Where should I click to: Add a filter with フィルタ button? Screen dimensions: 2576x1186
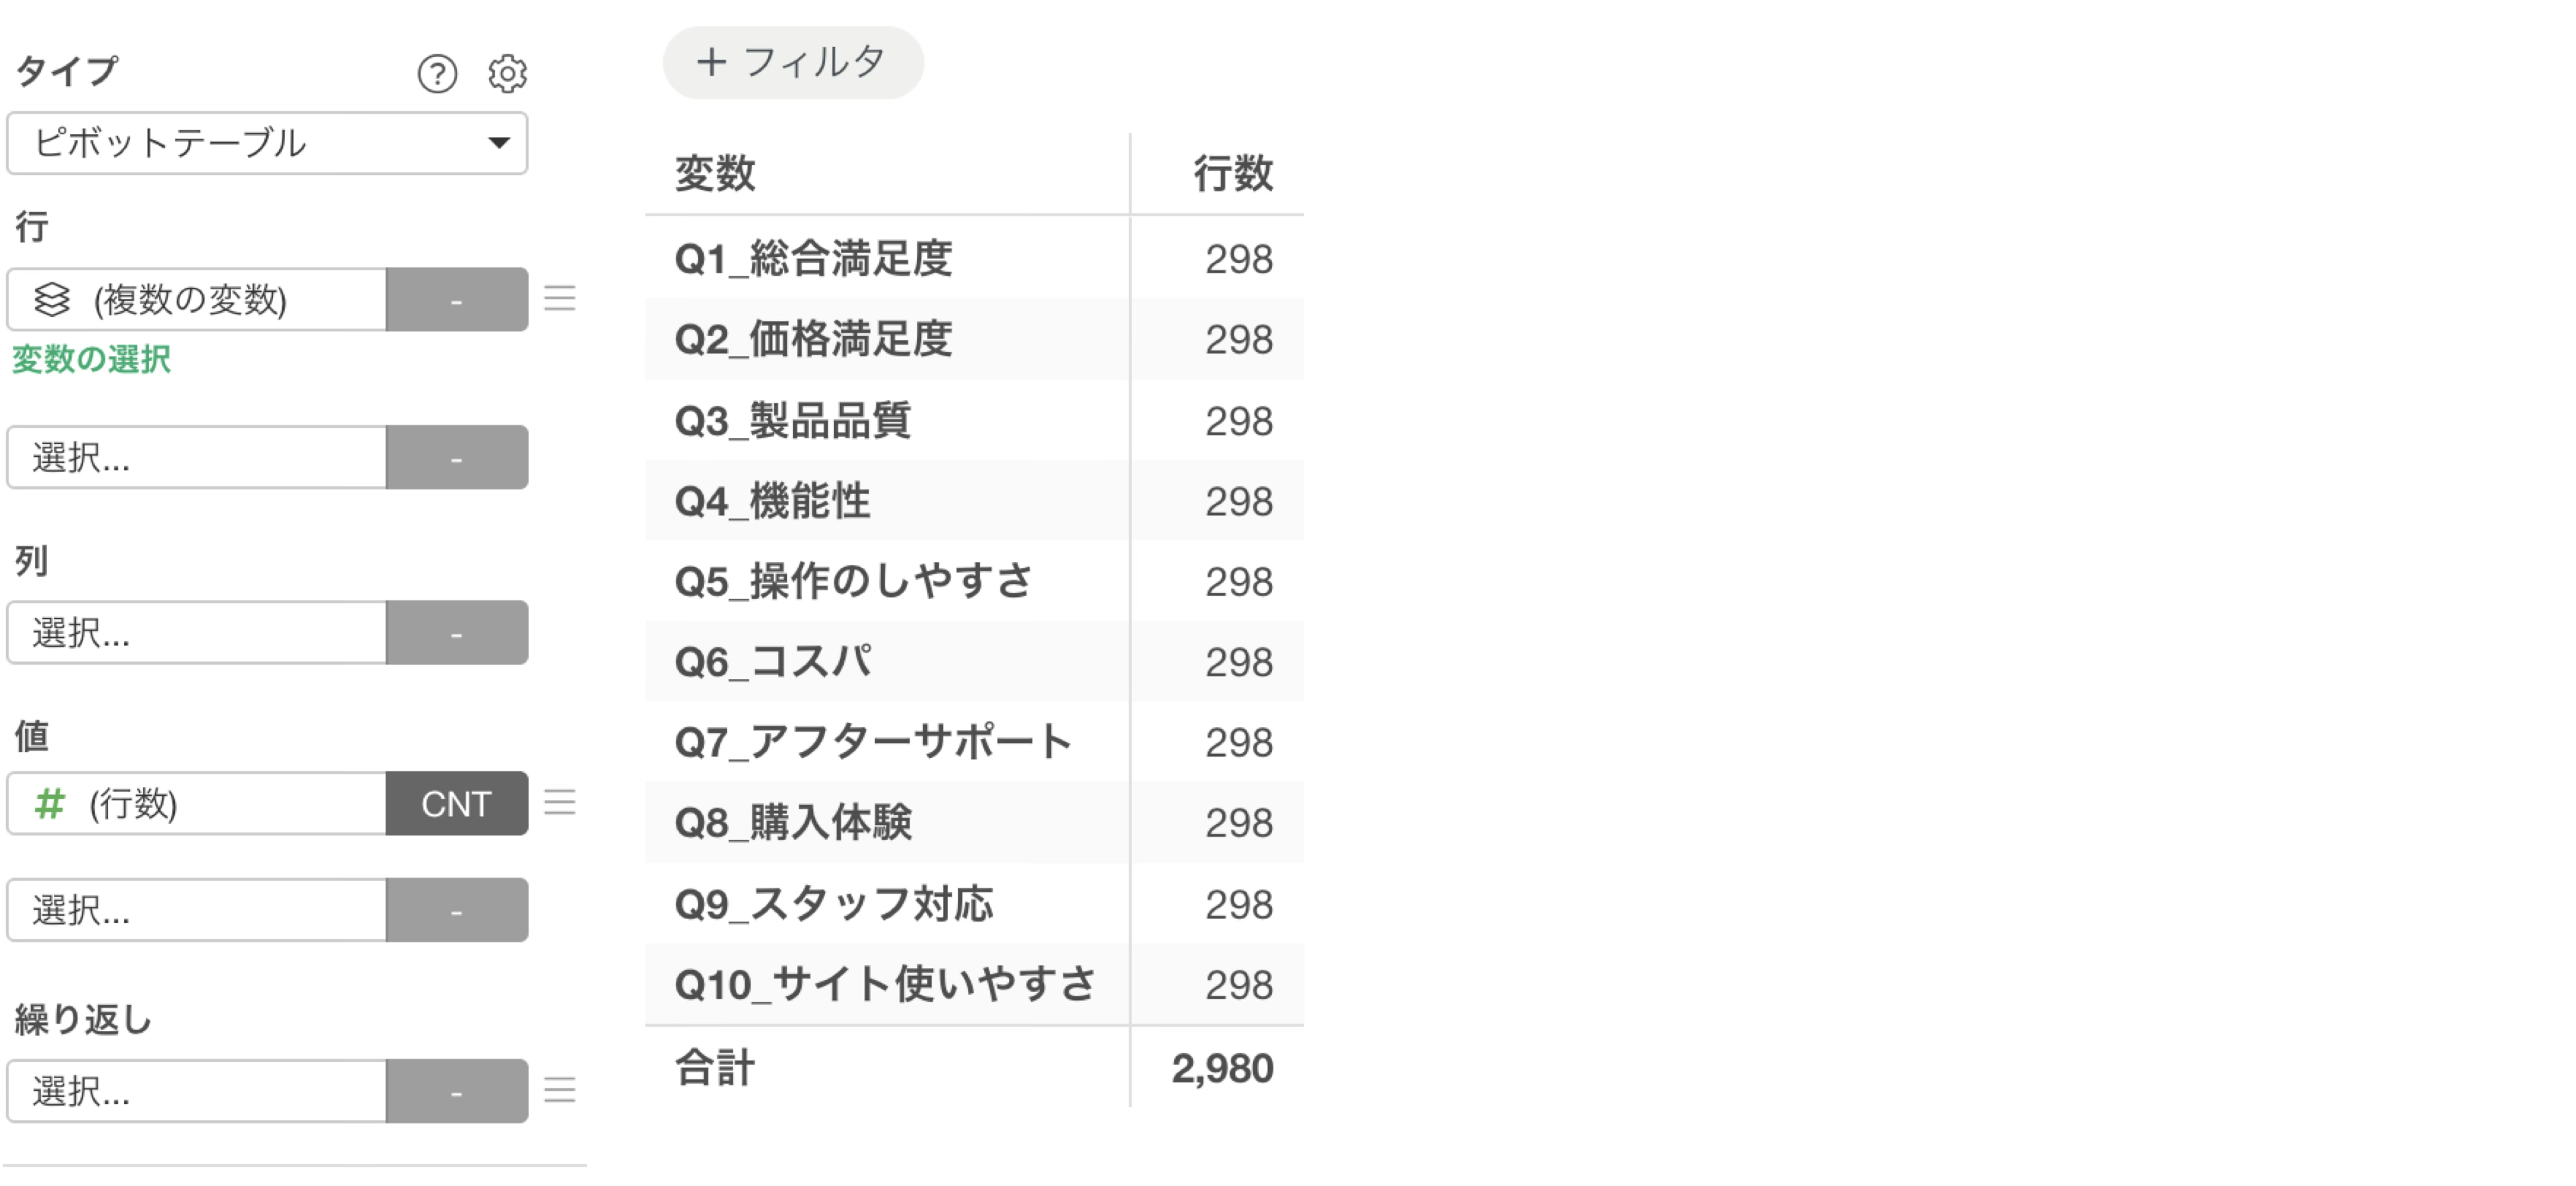tap(793, 63)
